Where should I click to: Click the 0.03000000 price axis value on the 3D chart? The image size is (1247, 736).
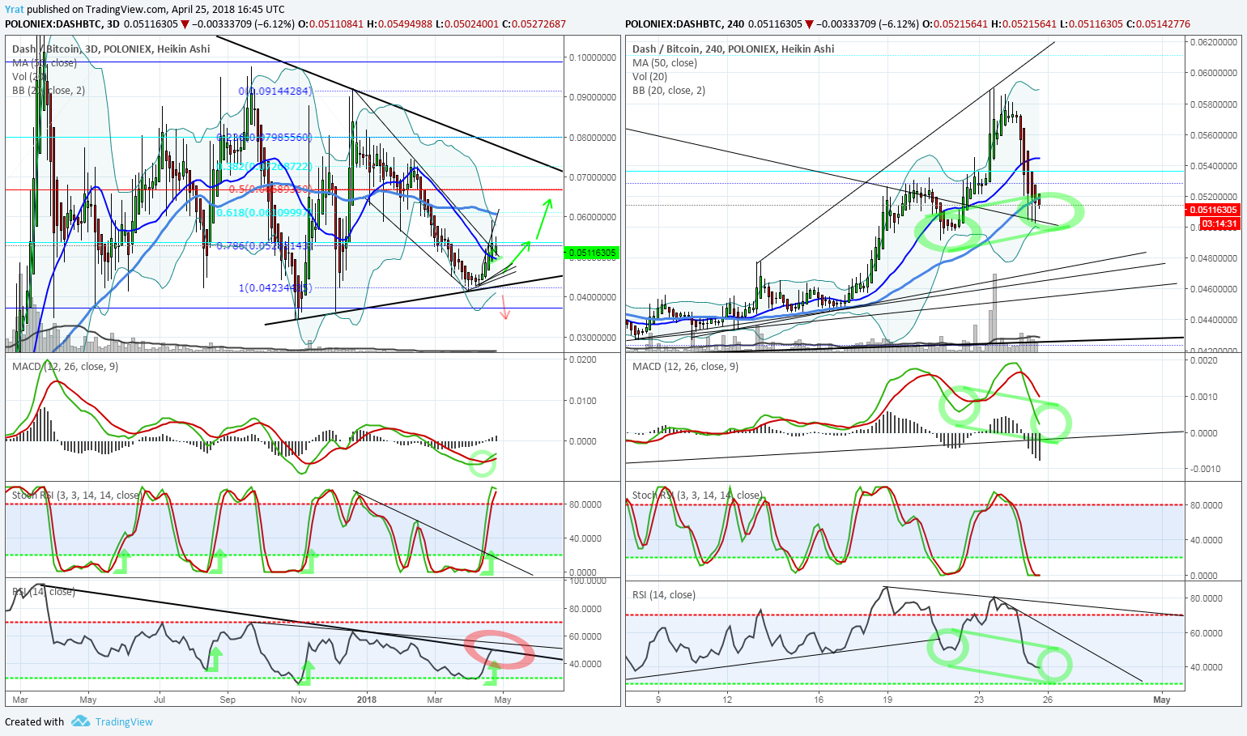tap(593, 337)
